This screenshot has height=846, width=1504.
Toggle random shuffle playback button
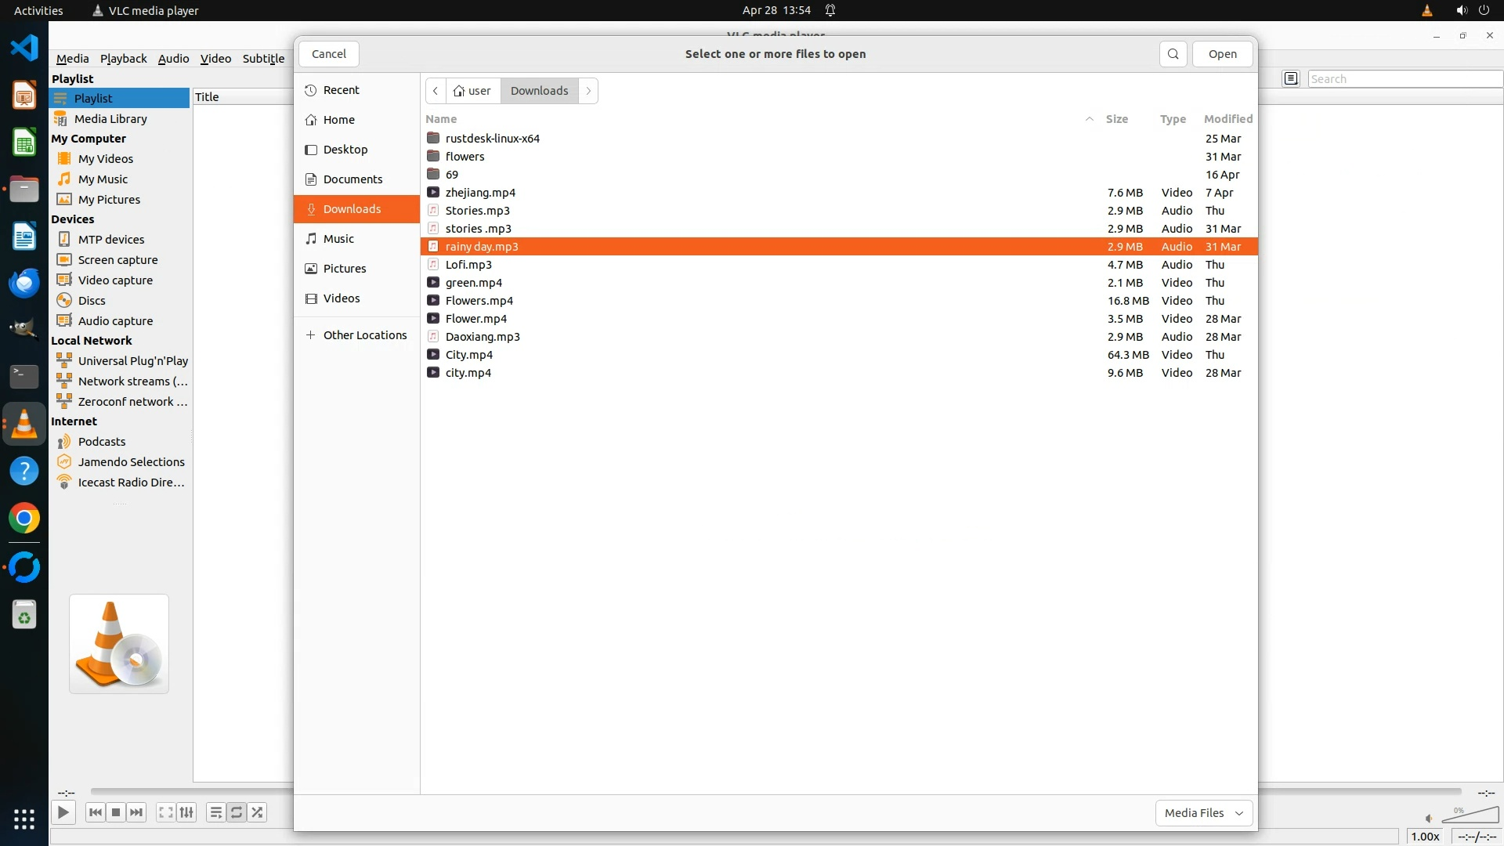pyautogui.click(x=258, y=812)
